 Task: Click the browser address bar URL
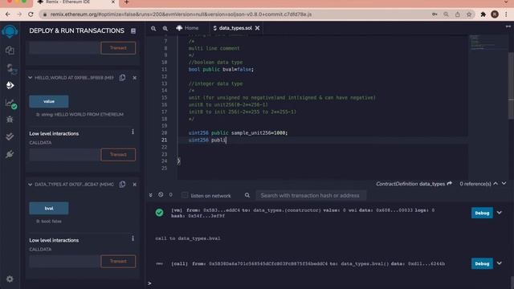pos(181,14)
